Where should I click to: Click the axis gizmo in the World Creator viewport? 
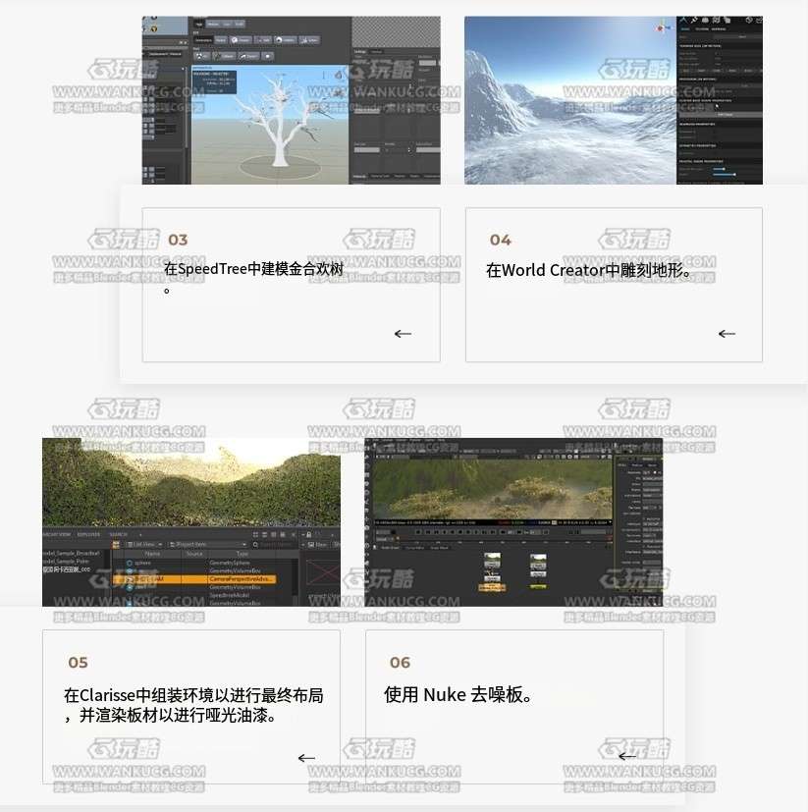tap(662, 27)
